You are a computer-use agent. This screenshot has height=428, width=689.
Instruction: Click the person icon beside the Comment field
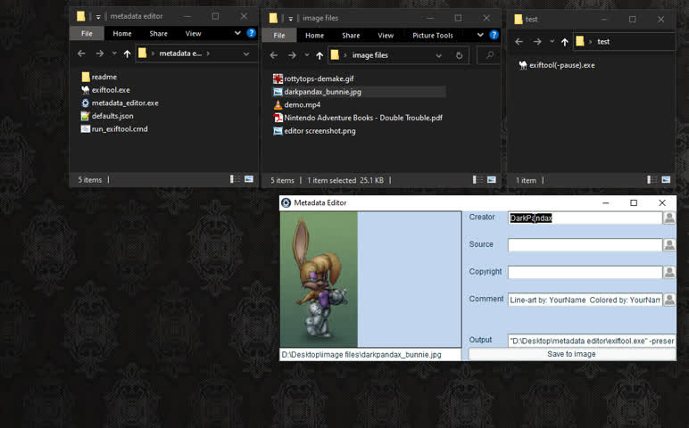point(668,300)
